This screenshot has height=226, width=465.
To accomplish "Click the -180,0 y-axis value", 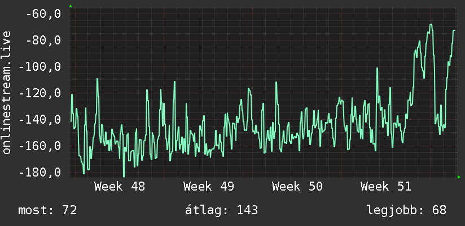I will click(40, 172).
